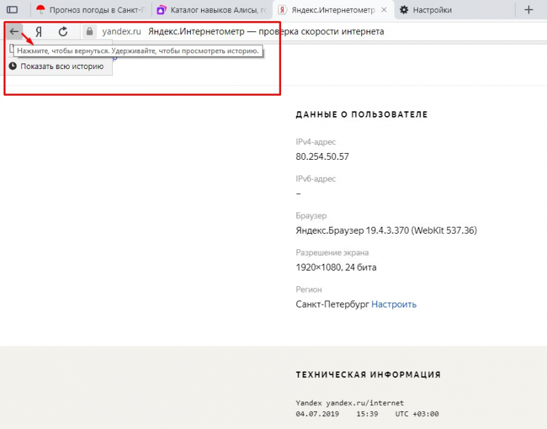Toggle the side panel icon in tab bar
This screenshot has width=547, height=429.
click(12, 10)
